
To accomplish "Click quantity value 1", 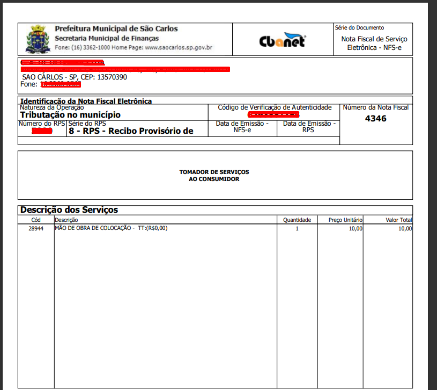I will coord(297,229).
